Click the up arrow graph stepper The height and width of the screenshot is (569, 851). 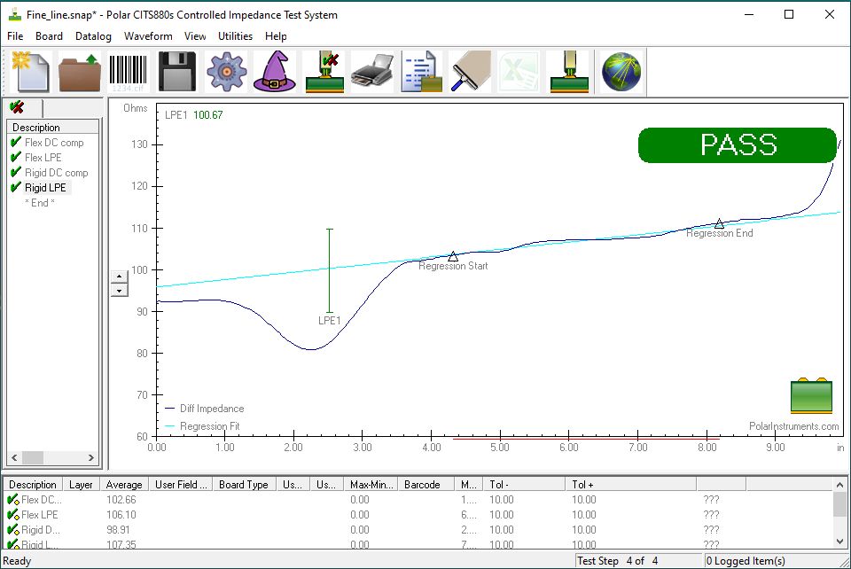click(120, 277)
